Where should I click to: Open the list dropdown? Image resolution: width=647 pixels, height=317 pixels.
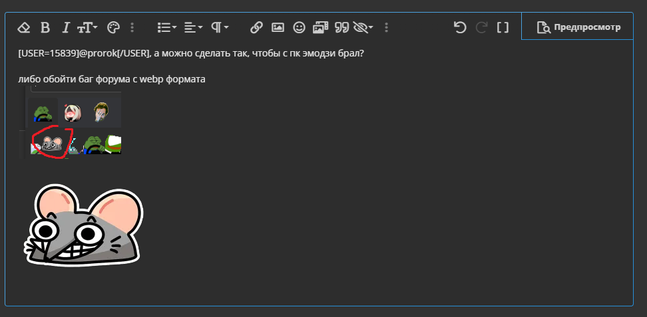(166, 28)
